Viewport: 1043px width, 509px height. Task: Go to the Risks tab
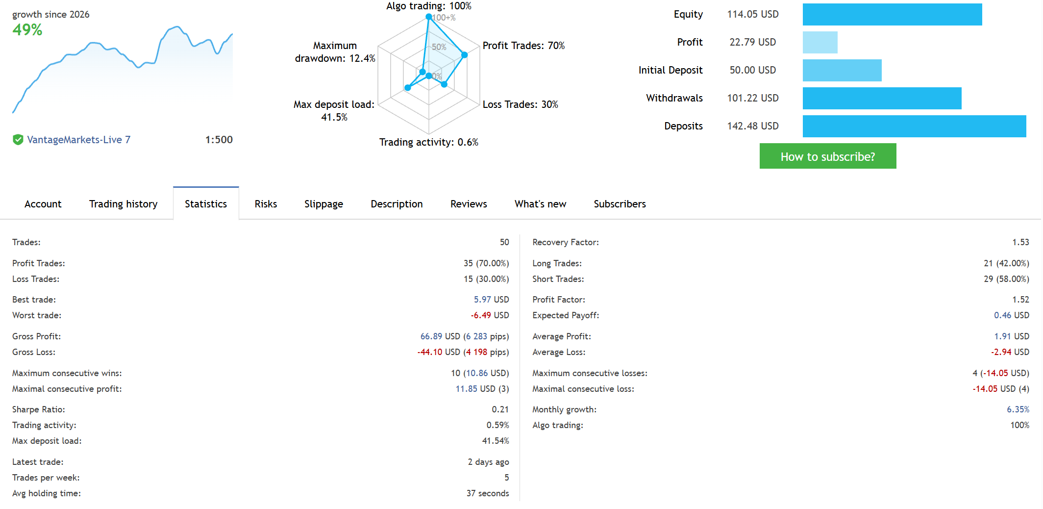(x=266, y=204)
